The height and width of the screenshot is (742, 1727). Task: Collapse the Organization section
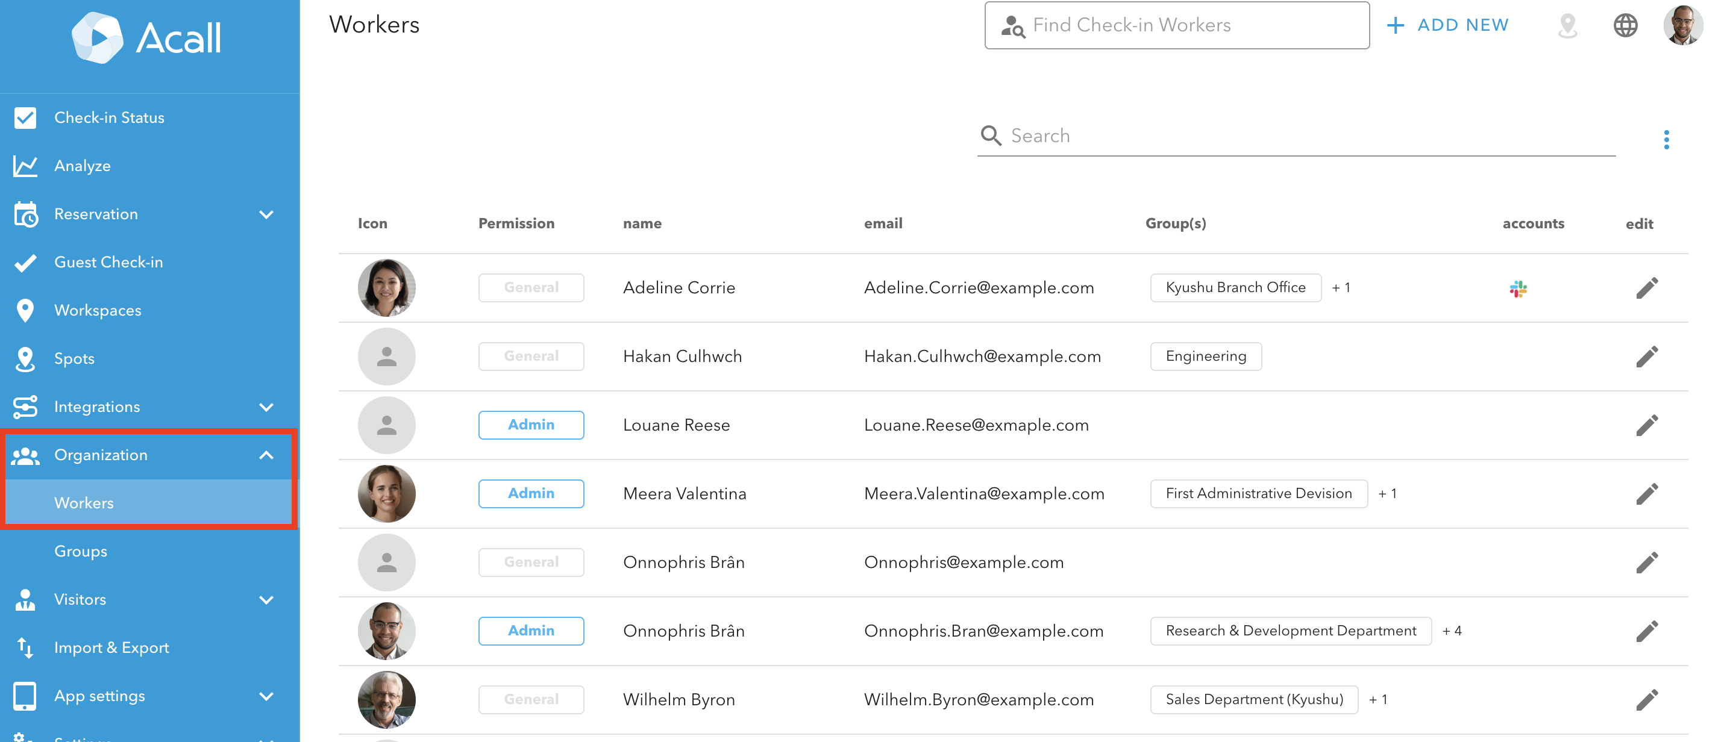[267, 455]
